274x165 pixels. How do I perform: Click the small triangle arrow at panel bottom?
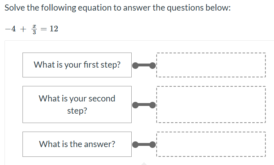(x=143, y=163)
